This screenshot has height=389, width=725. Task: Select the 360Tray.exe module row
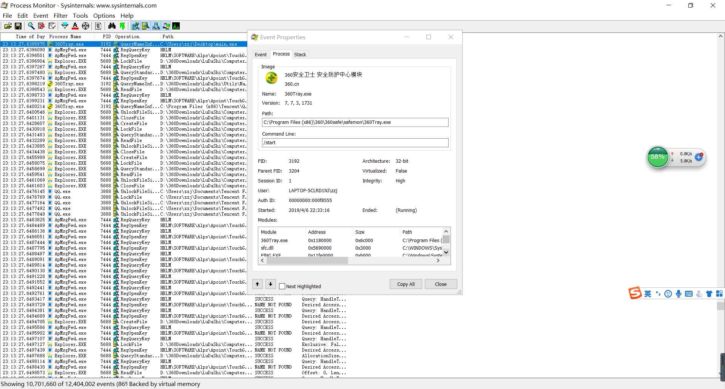[x=350, y=241]
